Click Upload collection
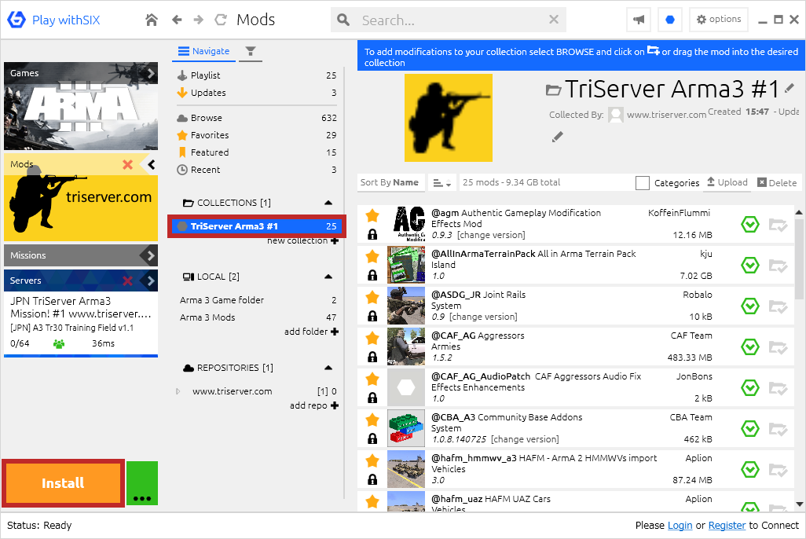The image size is (806, 539). [x=727, y=182]
